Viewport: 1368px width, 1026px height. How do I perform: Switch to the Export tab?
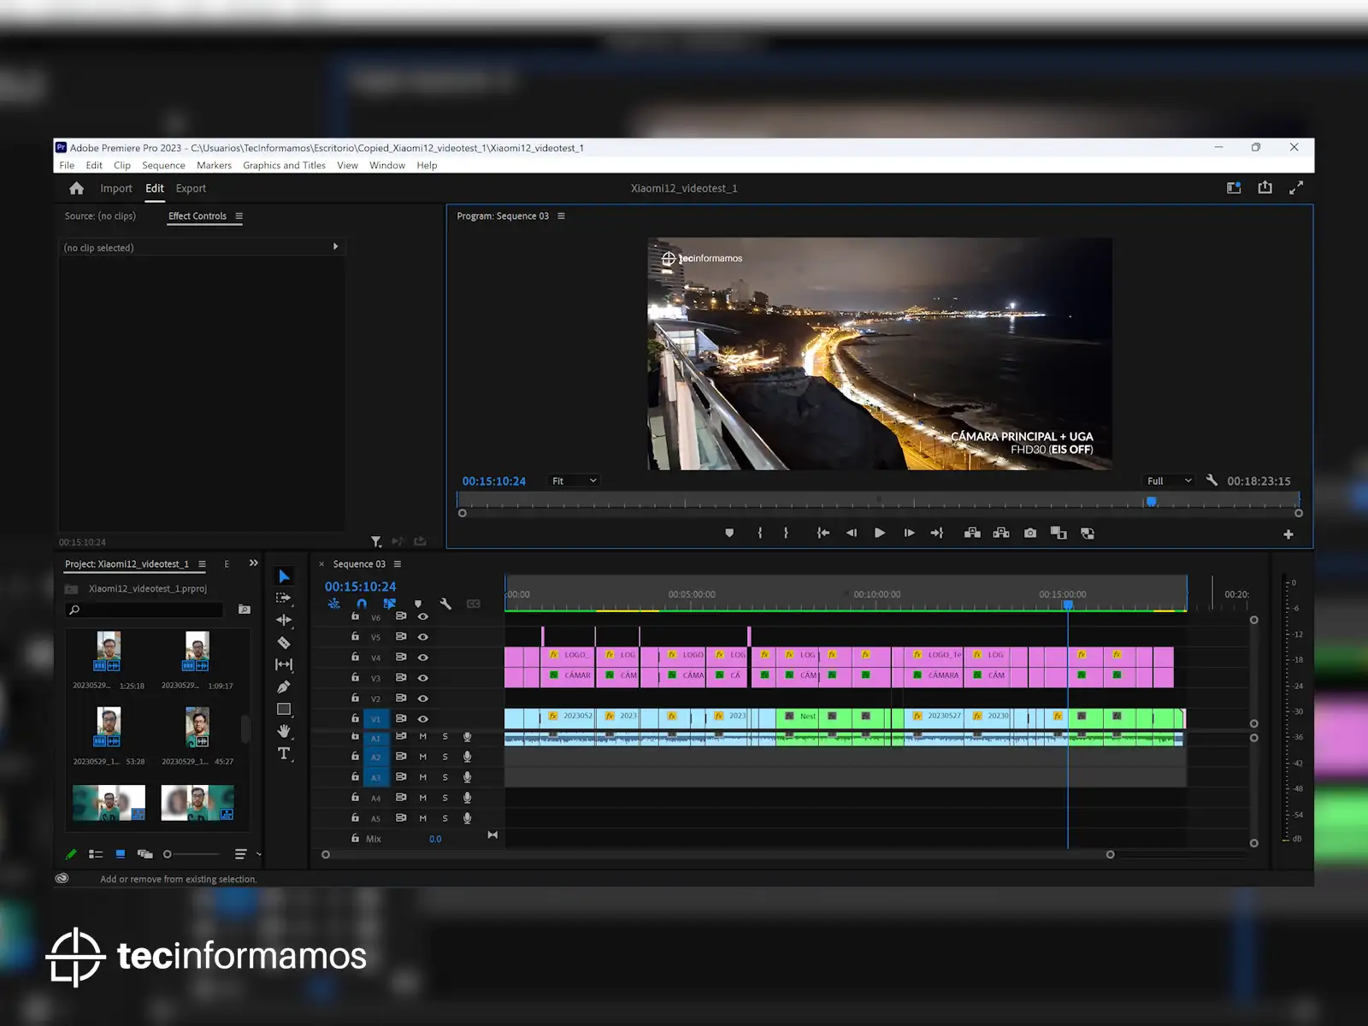[x=191, y=189]
